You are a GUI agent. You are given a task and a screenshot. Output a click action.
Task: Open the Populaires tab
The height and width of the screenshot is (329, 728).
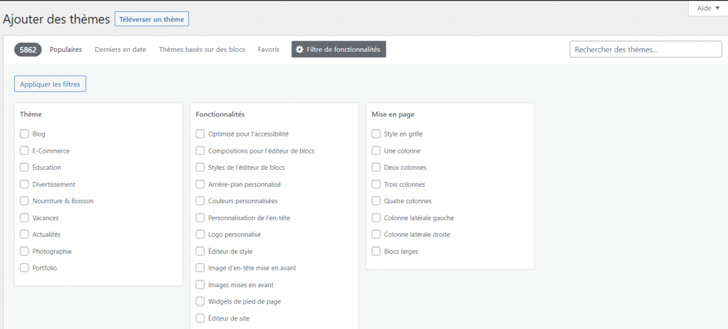click(66, 49)
